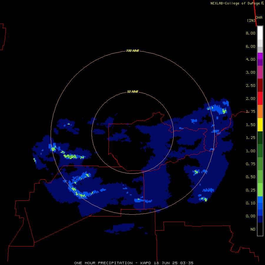
Task: Click the 8.00 legend value
Action: pyautogui.click(x=251, y=33)
